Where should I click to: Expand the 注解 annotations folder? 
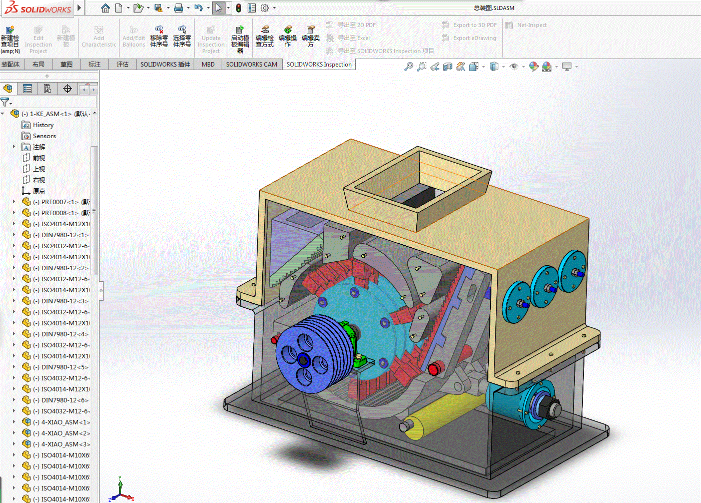[x=14, y=147]
